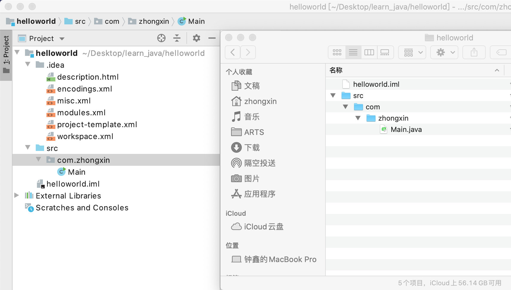Click com in the breadcrumb bar
The height and width of the screenshot is (290, 511).
tap(107, 21)
